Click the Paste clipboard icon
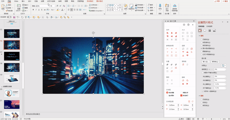Viewport: 230px width, 120px height. click(3, 6)
